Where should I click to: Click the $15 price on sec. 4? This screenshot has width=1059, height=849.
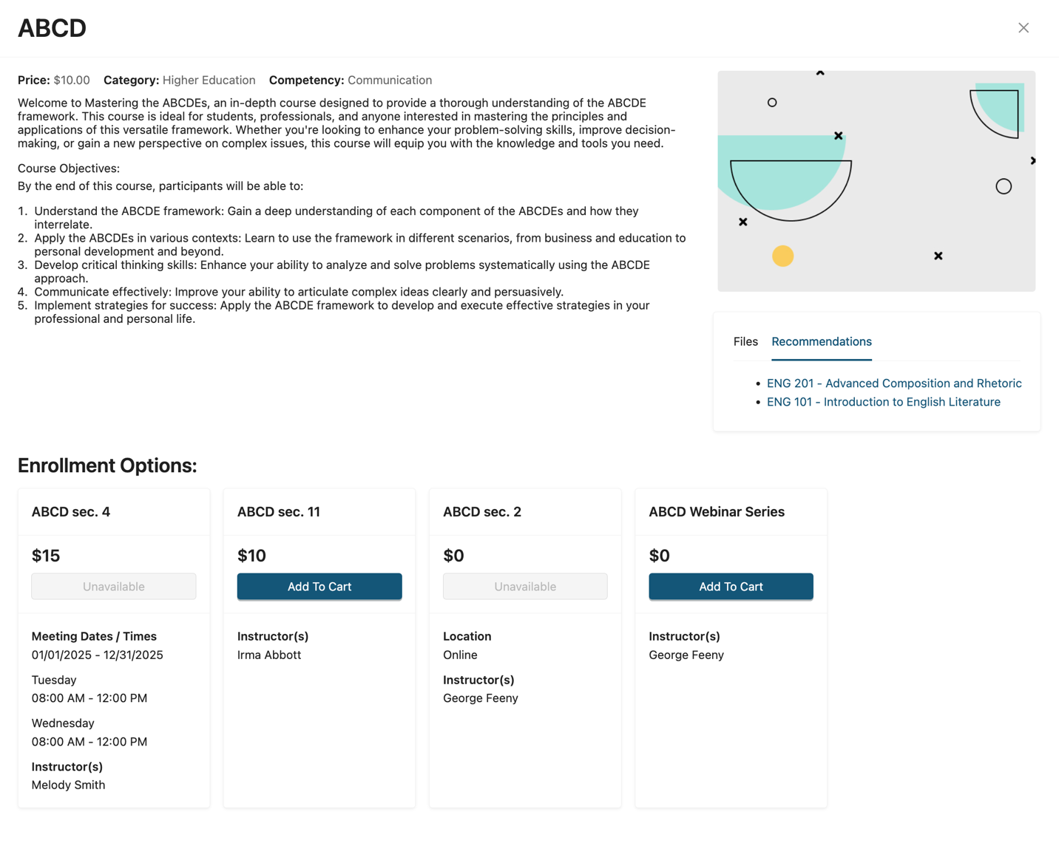click(46, 556)
